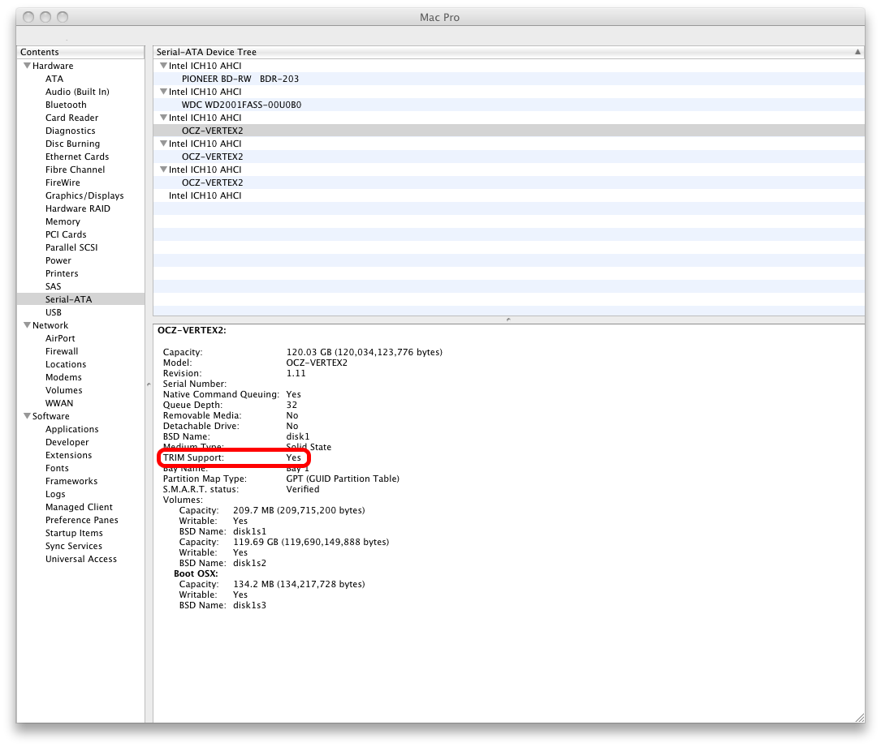Open PCI Cards section
The width and height of the screenshot is (881, 747).
point(66,234)
